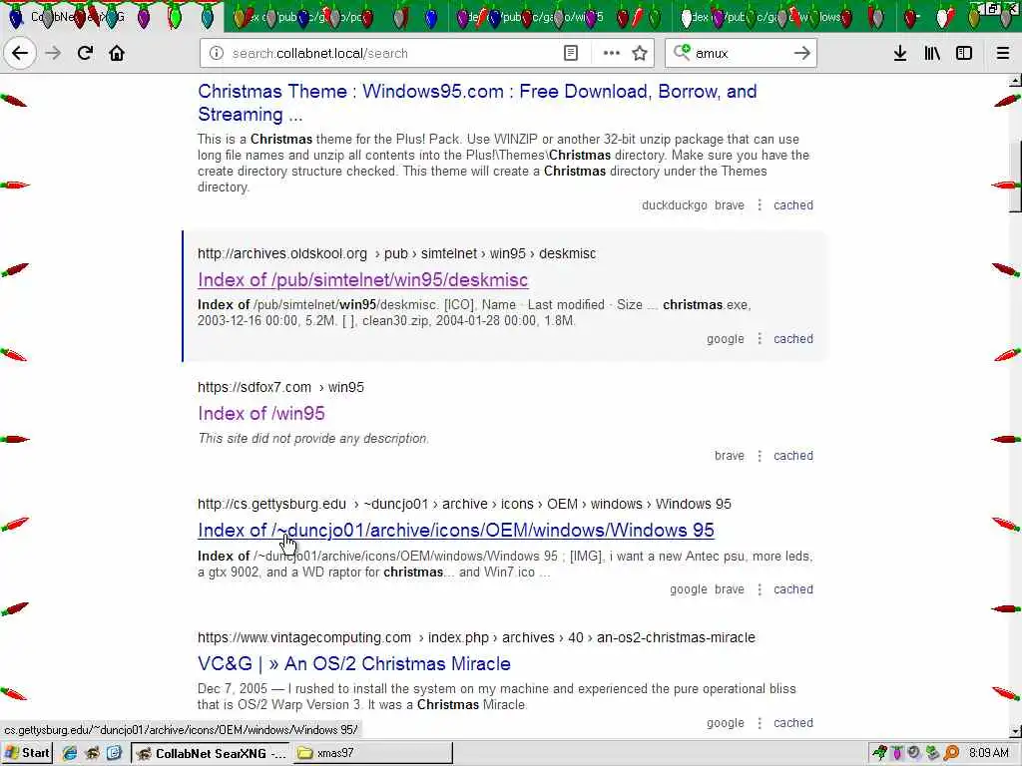Click the page scrollbar up arrow
This screenshot has height=766, width=1022.
click(1015, 81)
